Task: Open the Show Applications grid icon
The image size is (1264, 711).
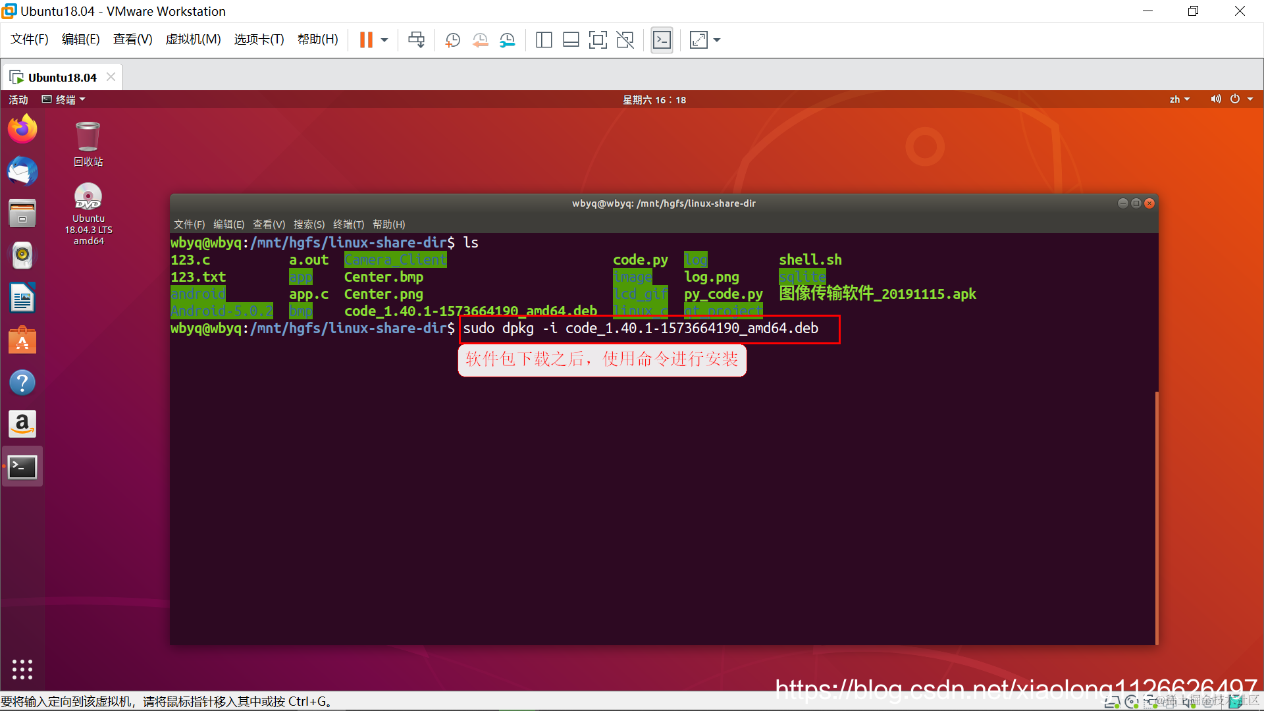Action: pos(22,669)
